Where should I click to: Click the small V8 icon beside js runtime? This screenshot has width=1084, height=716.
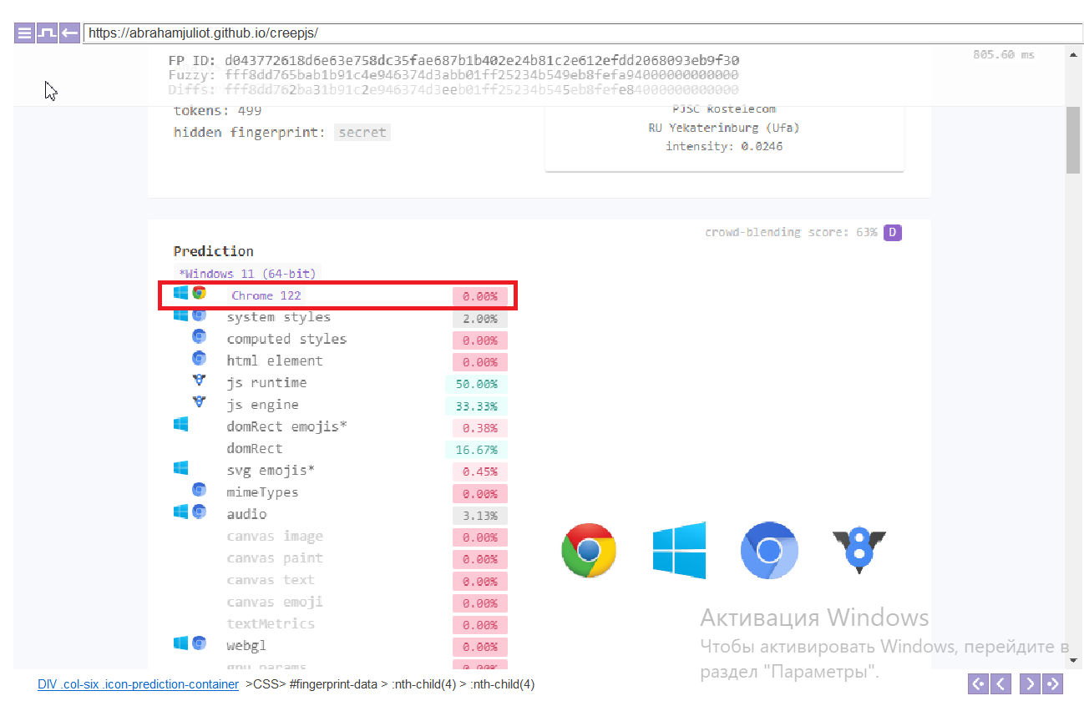(x=199, y=382)
